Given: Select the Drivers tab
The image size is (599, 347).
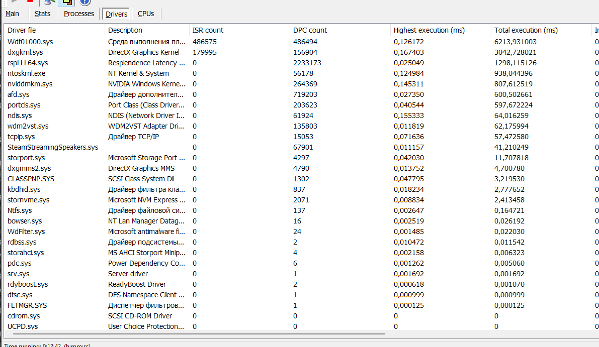Looking at the screenshot, I should click(116, 14).
